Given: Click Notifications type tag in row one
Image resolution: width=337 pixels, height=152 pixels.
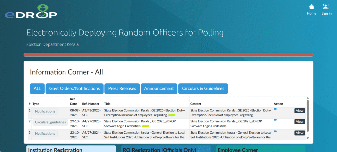Looking at the screenshot, I should (45, 111).
